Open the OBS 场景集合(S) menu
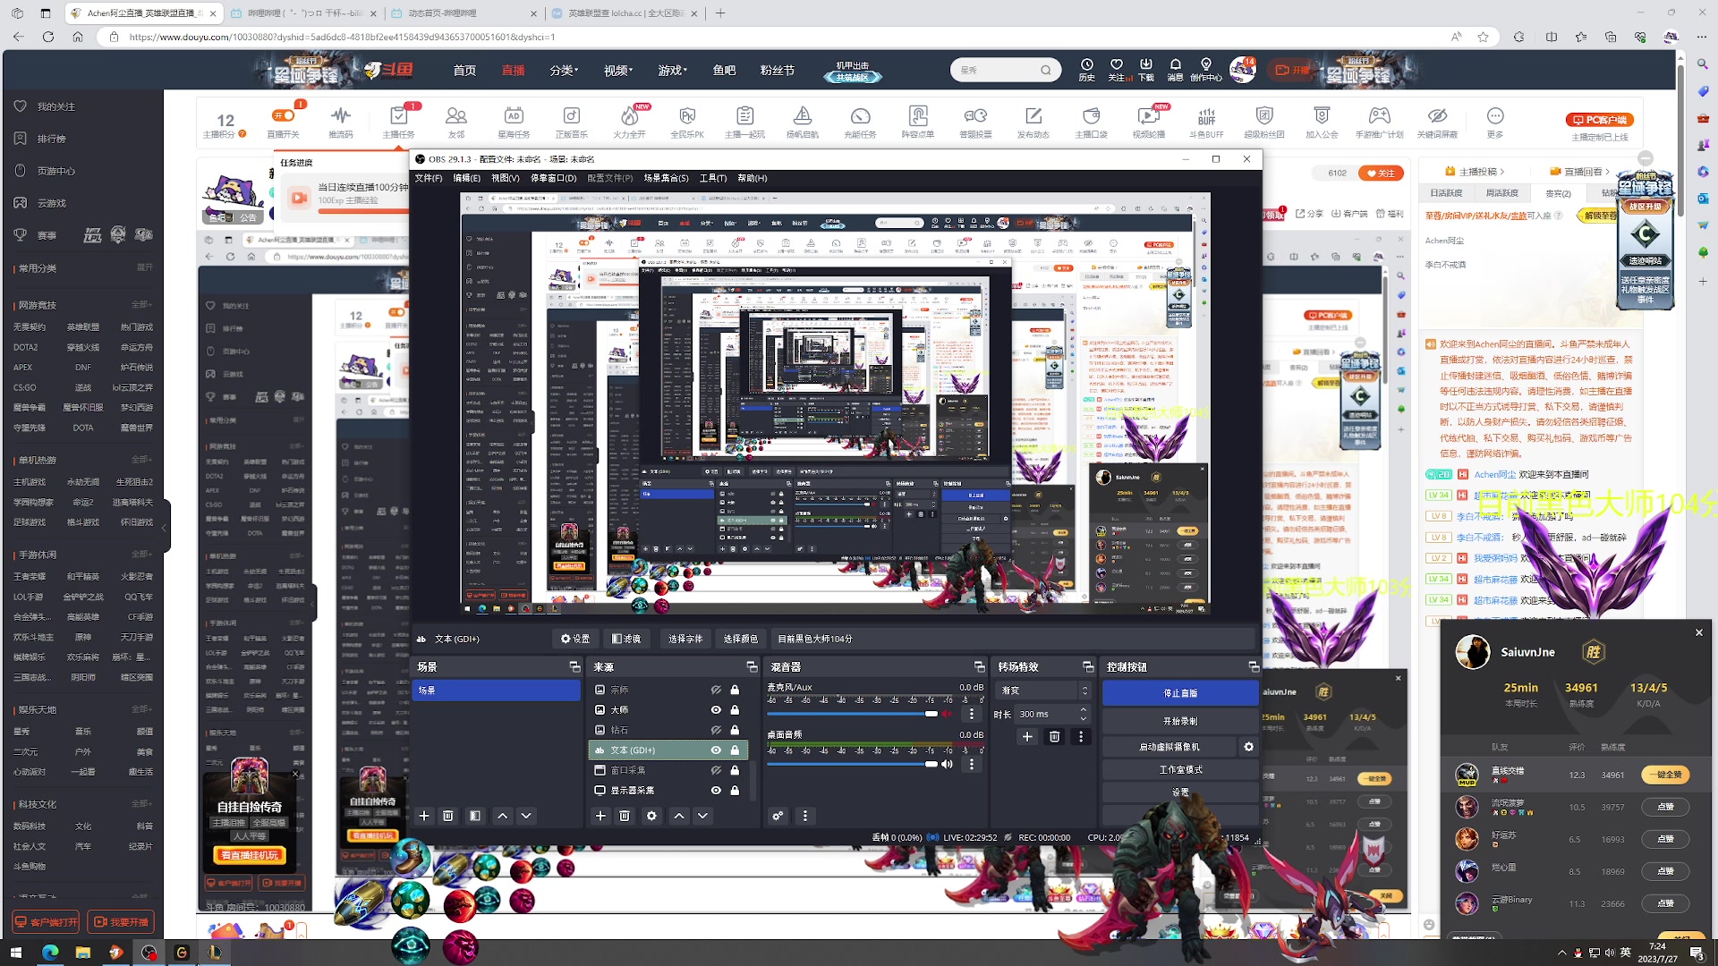Screen dimensions: 1718x966 click(666, 178)
